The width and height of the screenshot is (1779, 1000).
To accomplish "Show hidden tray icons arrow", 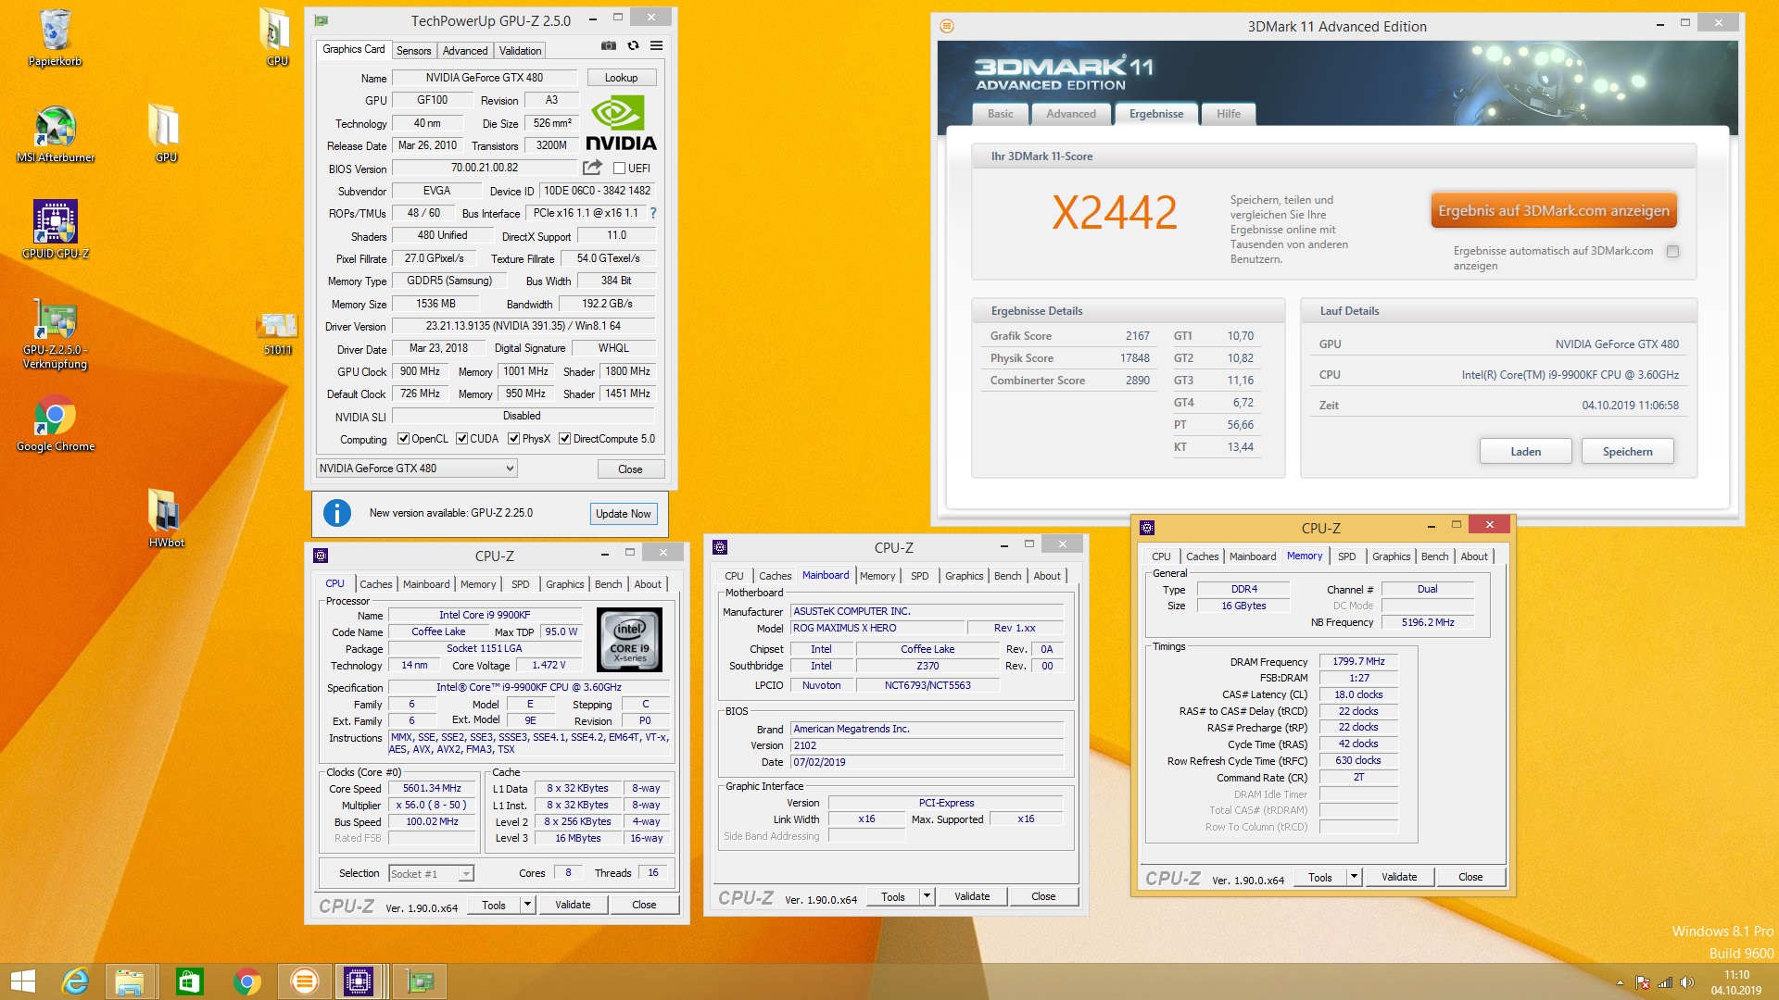I will [x=1620, y=982].
